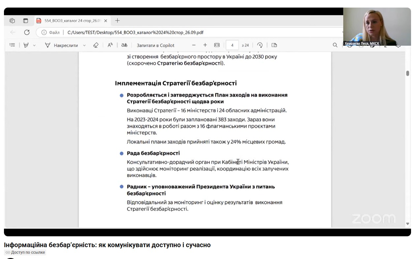Open a new browser tab
The height and width of the screenshot is (259, 415).
pos(117,21)
